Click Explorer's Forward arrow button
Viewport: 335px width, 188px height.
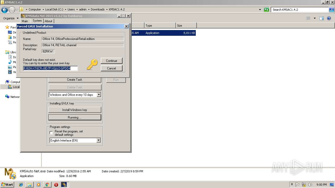click(x=12, y=10)
